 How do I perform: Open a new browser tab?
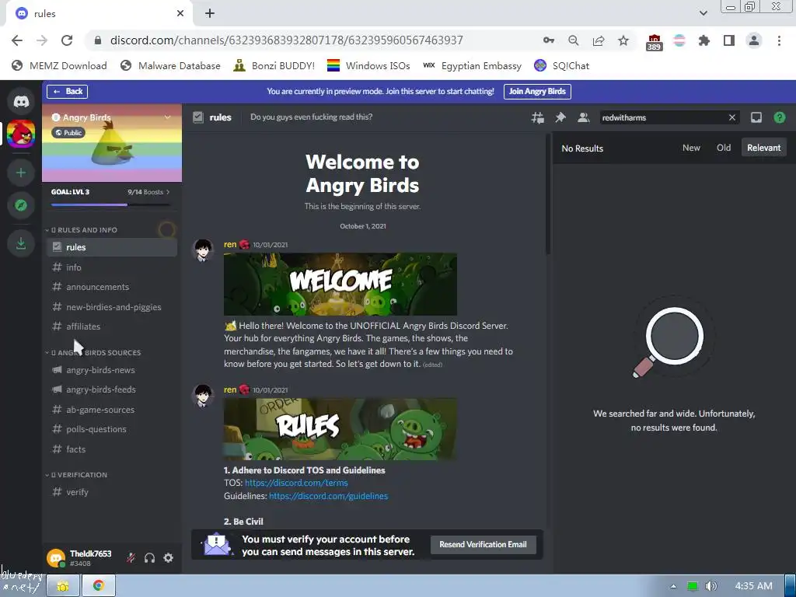point(210,14)
